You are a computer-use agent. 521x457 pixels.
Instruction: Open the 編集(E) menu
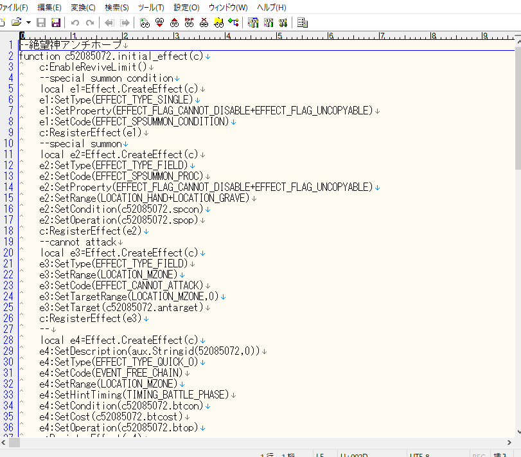pos(49,7)
